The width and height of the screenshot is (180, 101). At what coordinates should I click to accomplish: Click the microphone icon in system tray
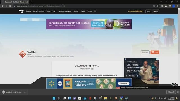click(x=156, y=98)
